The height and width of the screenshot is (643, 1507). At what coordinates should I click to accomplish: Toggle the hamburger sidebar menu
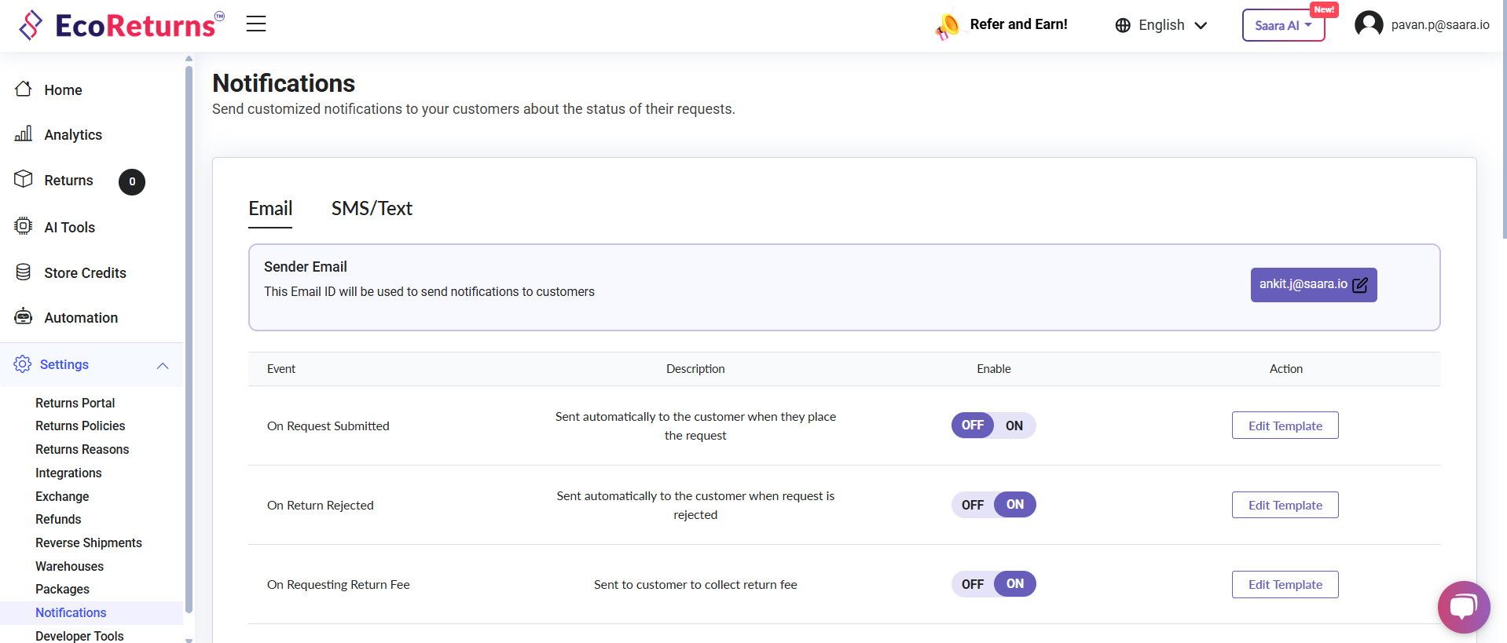256,24
